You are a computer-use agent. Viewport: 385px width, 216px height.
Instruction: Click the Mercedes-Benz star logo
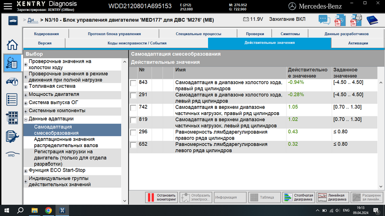292,6
